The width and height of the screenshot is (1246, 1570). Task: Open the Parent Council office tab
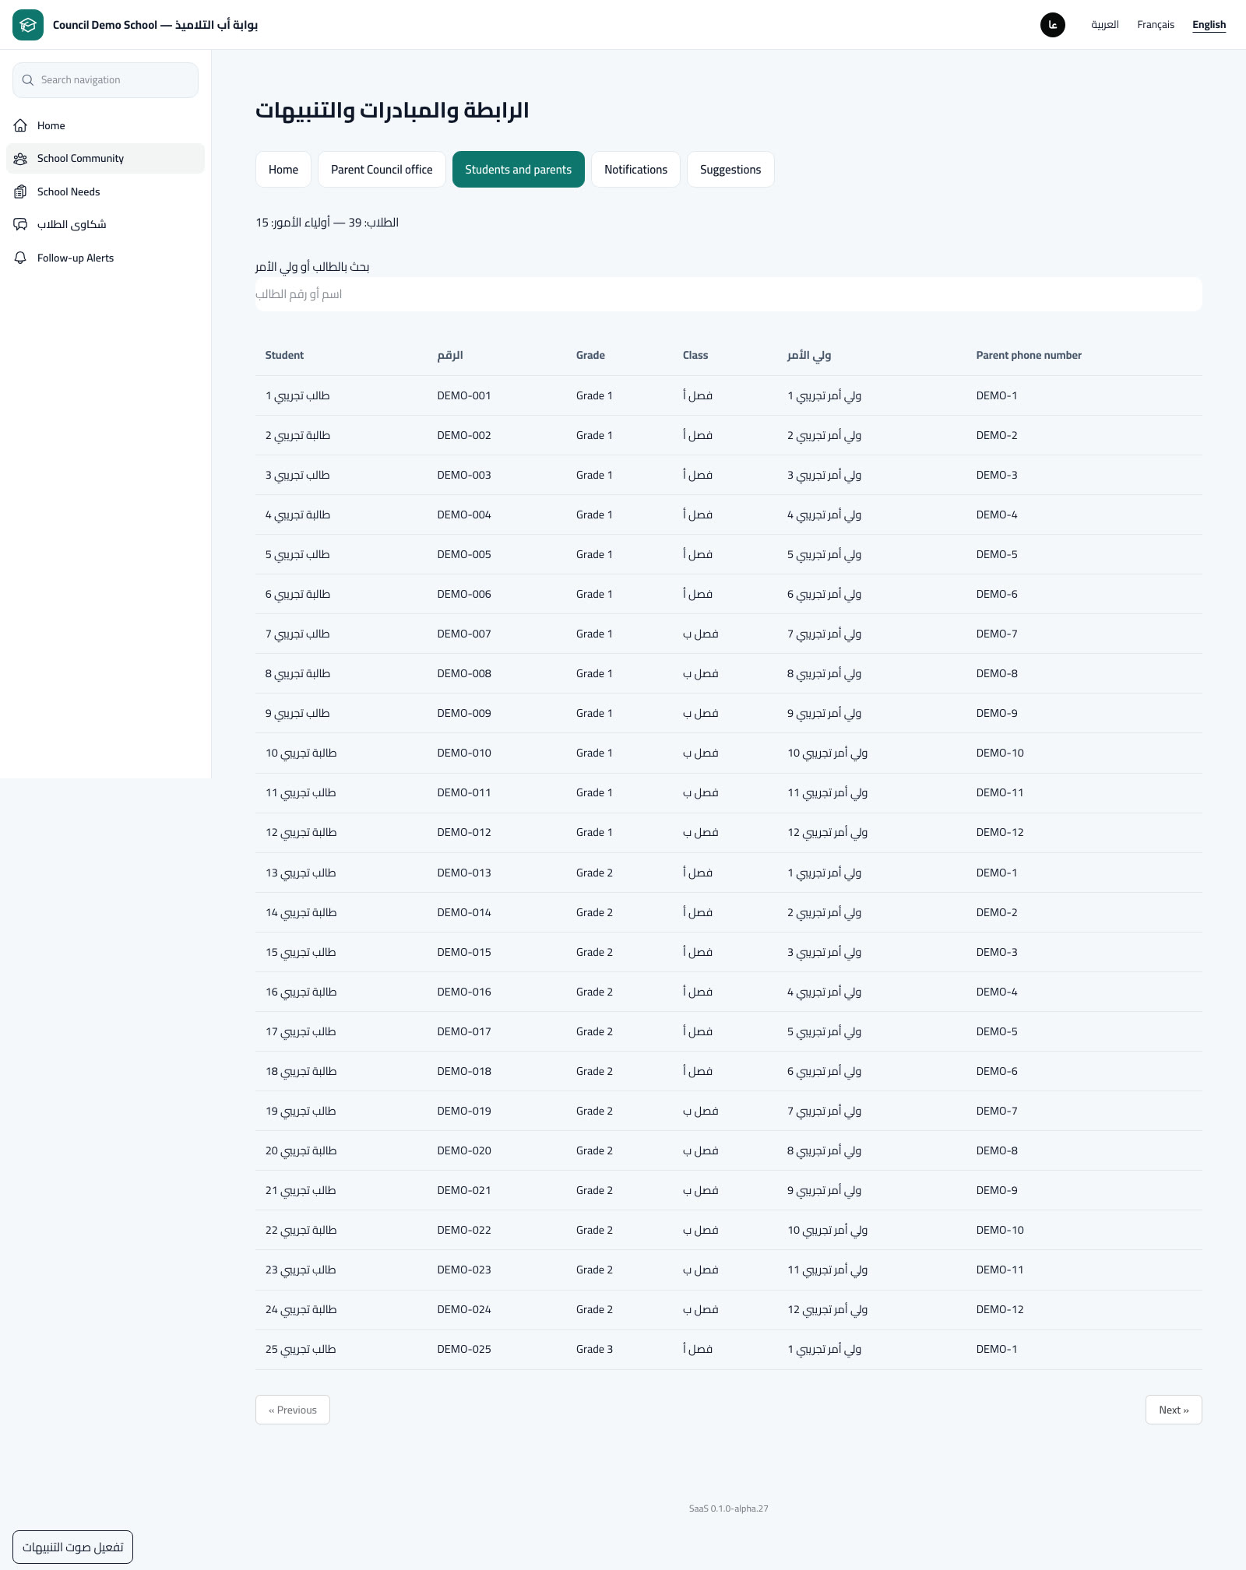point(382,170)
